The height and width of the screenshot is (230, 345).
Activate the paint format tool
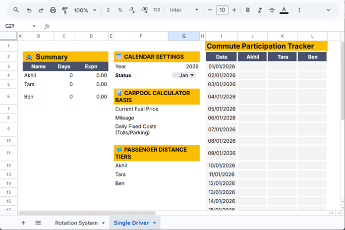(x=64, y=10)
